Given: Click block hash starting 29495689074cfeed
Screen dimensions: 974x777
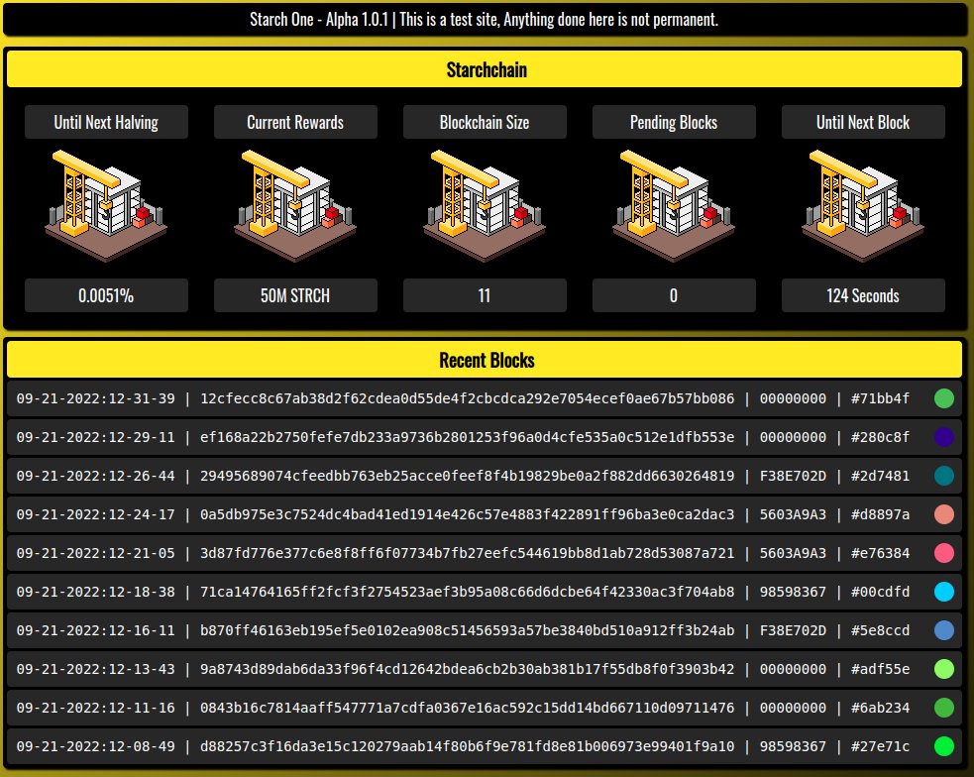Looking at the screenshot, I should point(467,476).
